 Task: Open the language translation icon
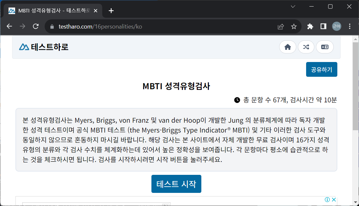pos(325,47)
